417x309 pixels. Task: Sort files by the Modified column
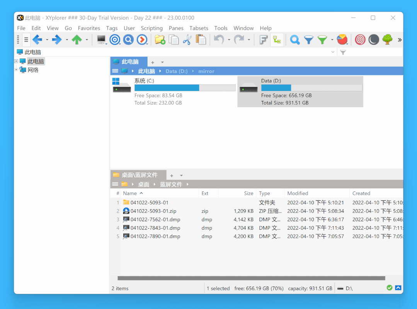pos(298,193)
